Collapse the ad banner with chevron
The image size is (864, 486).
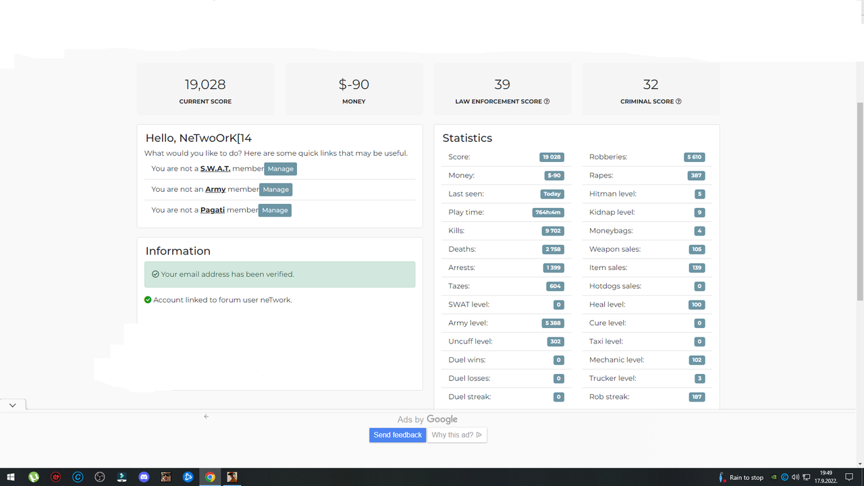click(x=12, y=405)
